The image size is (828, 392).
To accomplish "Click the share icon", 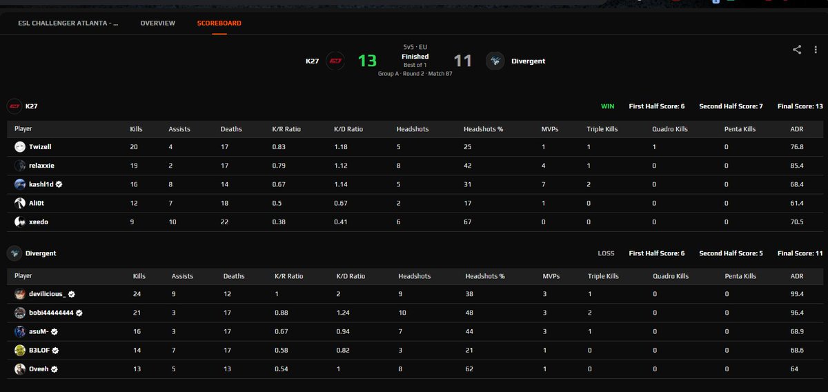I will pyautogui.click(x=796, y=50).
